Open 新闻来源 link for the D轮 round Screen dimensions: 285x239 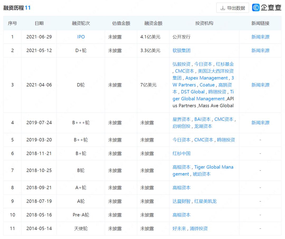[260, 85]
